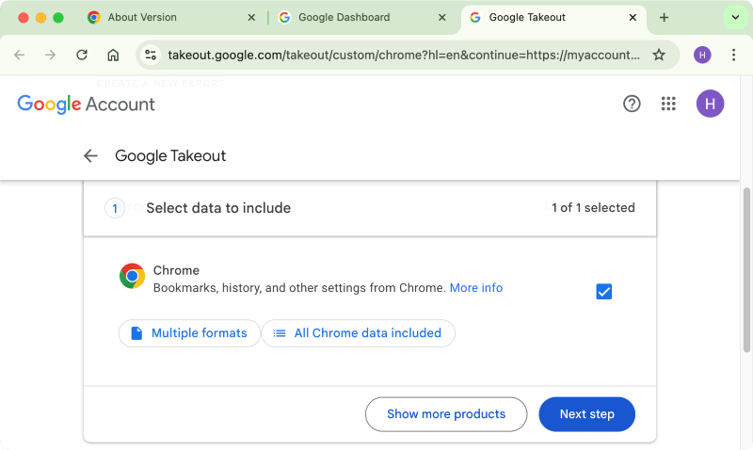This screenshot has width=753, height=450.
Task: Click the step 1 circle indicator
Action: pos(115,208)
